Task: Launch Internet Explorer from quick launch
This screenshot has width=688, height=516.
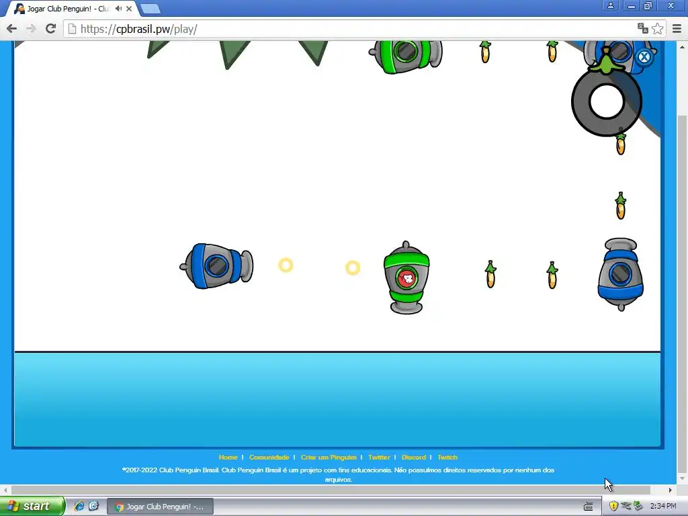Action: tap(79, 506)
